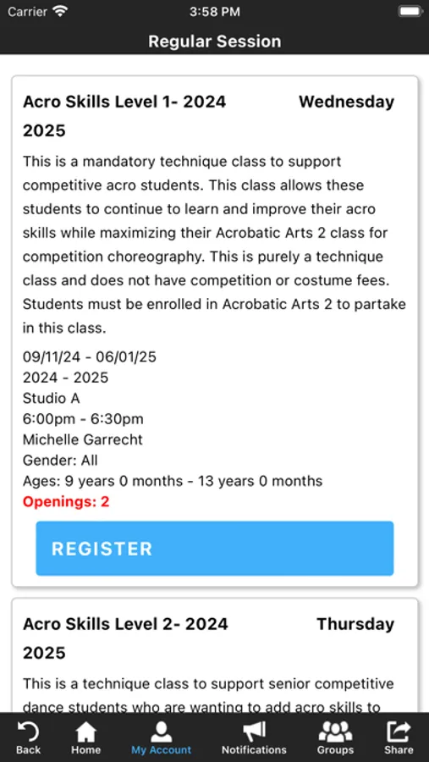Tap the Wednesday day label

click(346, 102)
